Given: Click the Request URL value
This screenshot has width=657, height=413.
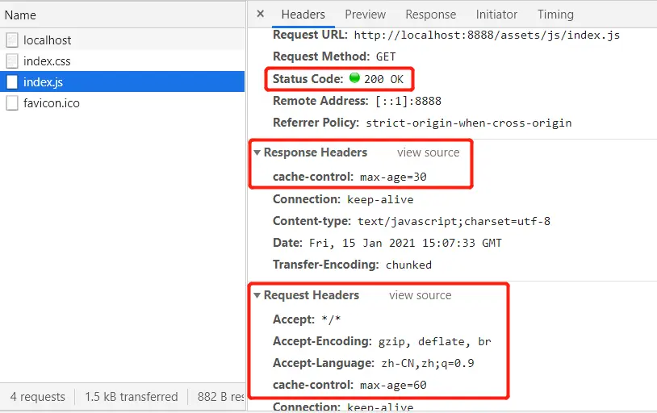Looking at the screenshot, I should point(487,35).
